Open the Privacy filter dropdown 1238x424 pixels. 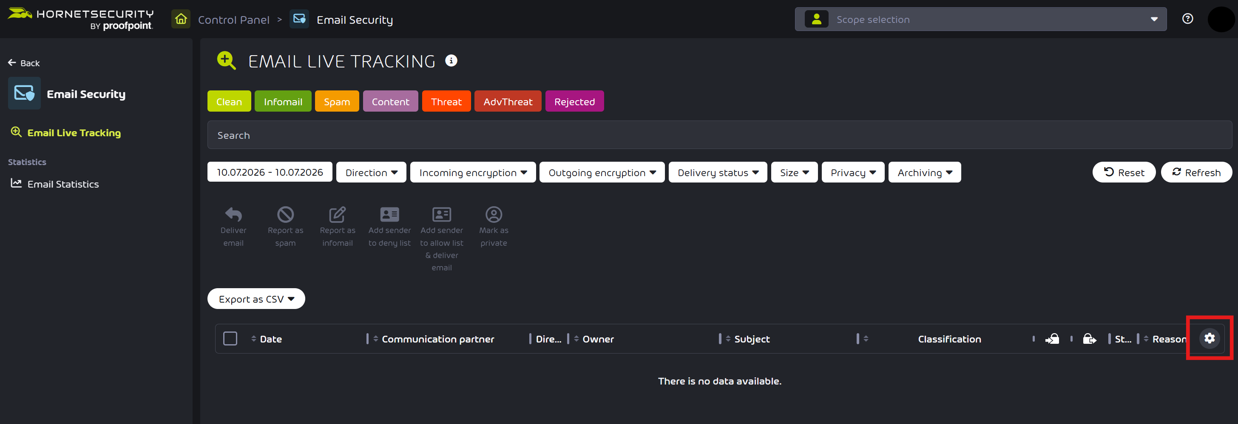(x=852, y=172)
